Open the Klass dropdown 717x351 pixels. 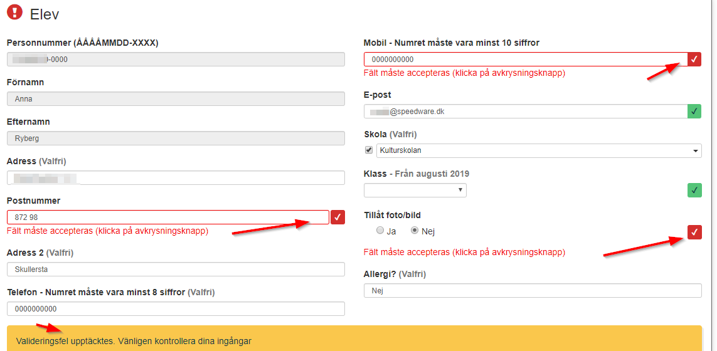(x=415, y=190)
